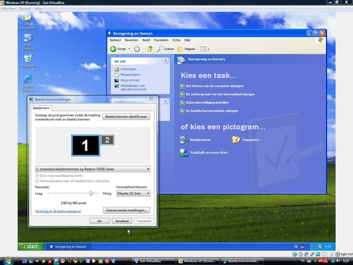This screenshot has width=353, height=265.
Task: Click De beeldschermresolutie wijzigen task
Action: (x=212, y=111)
